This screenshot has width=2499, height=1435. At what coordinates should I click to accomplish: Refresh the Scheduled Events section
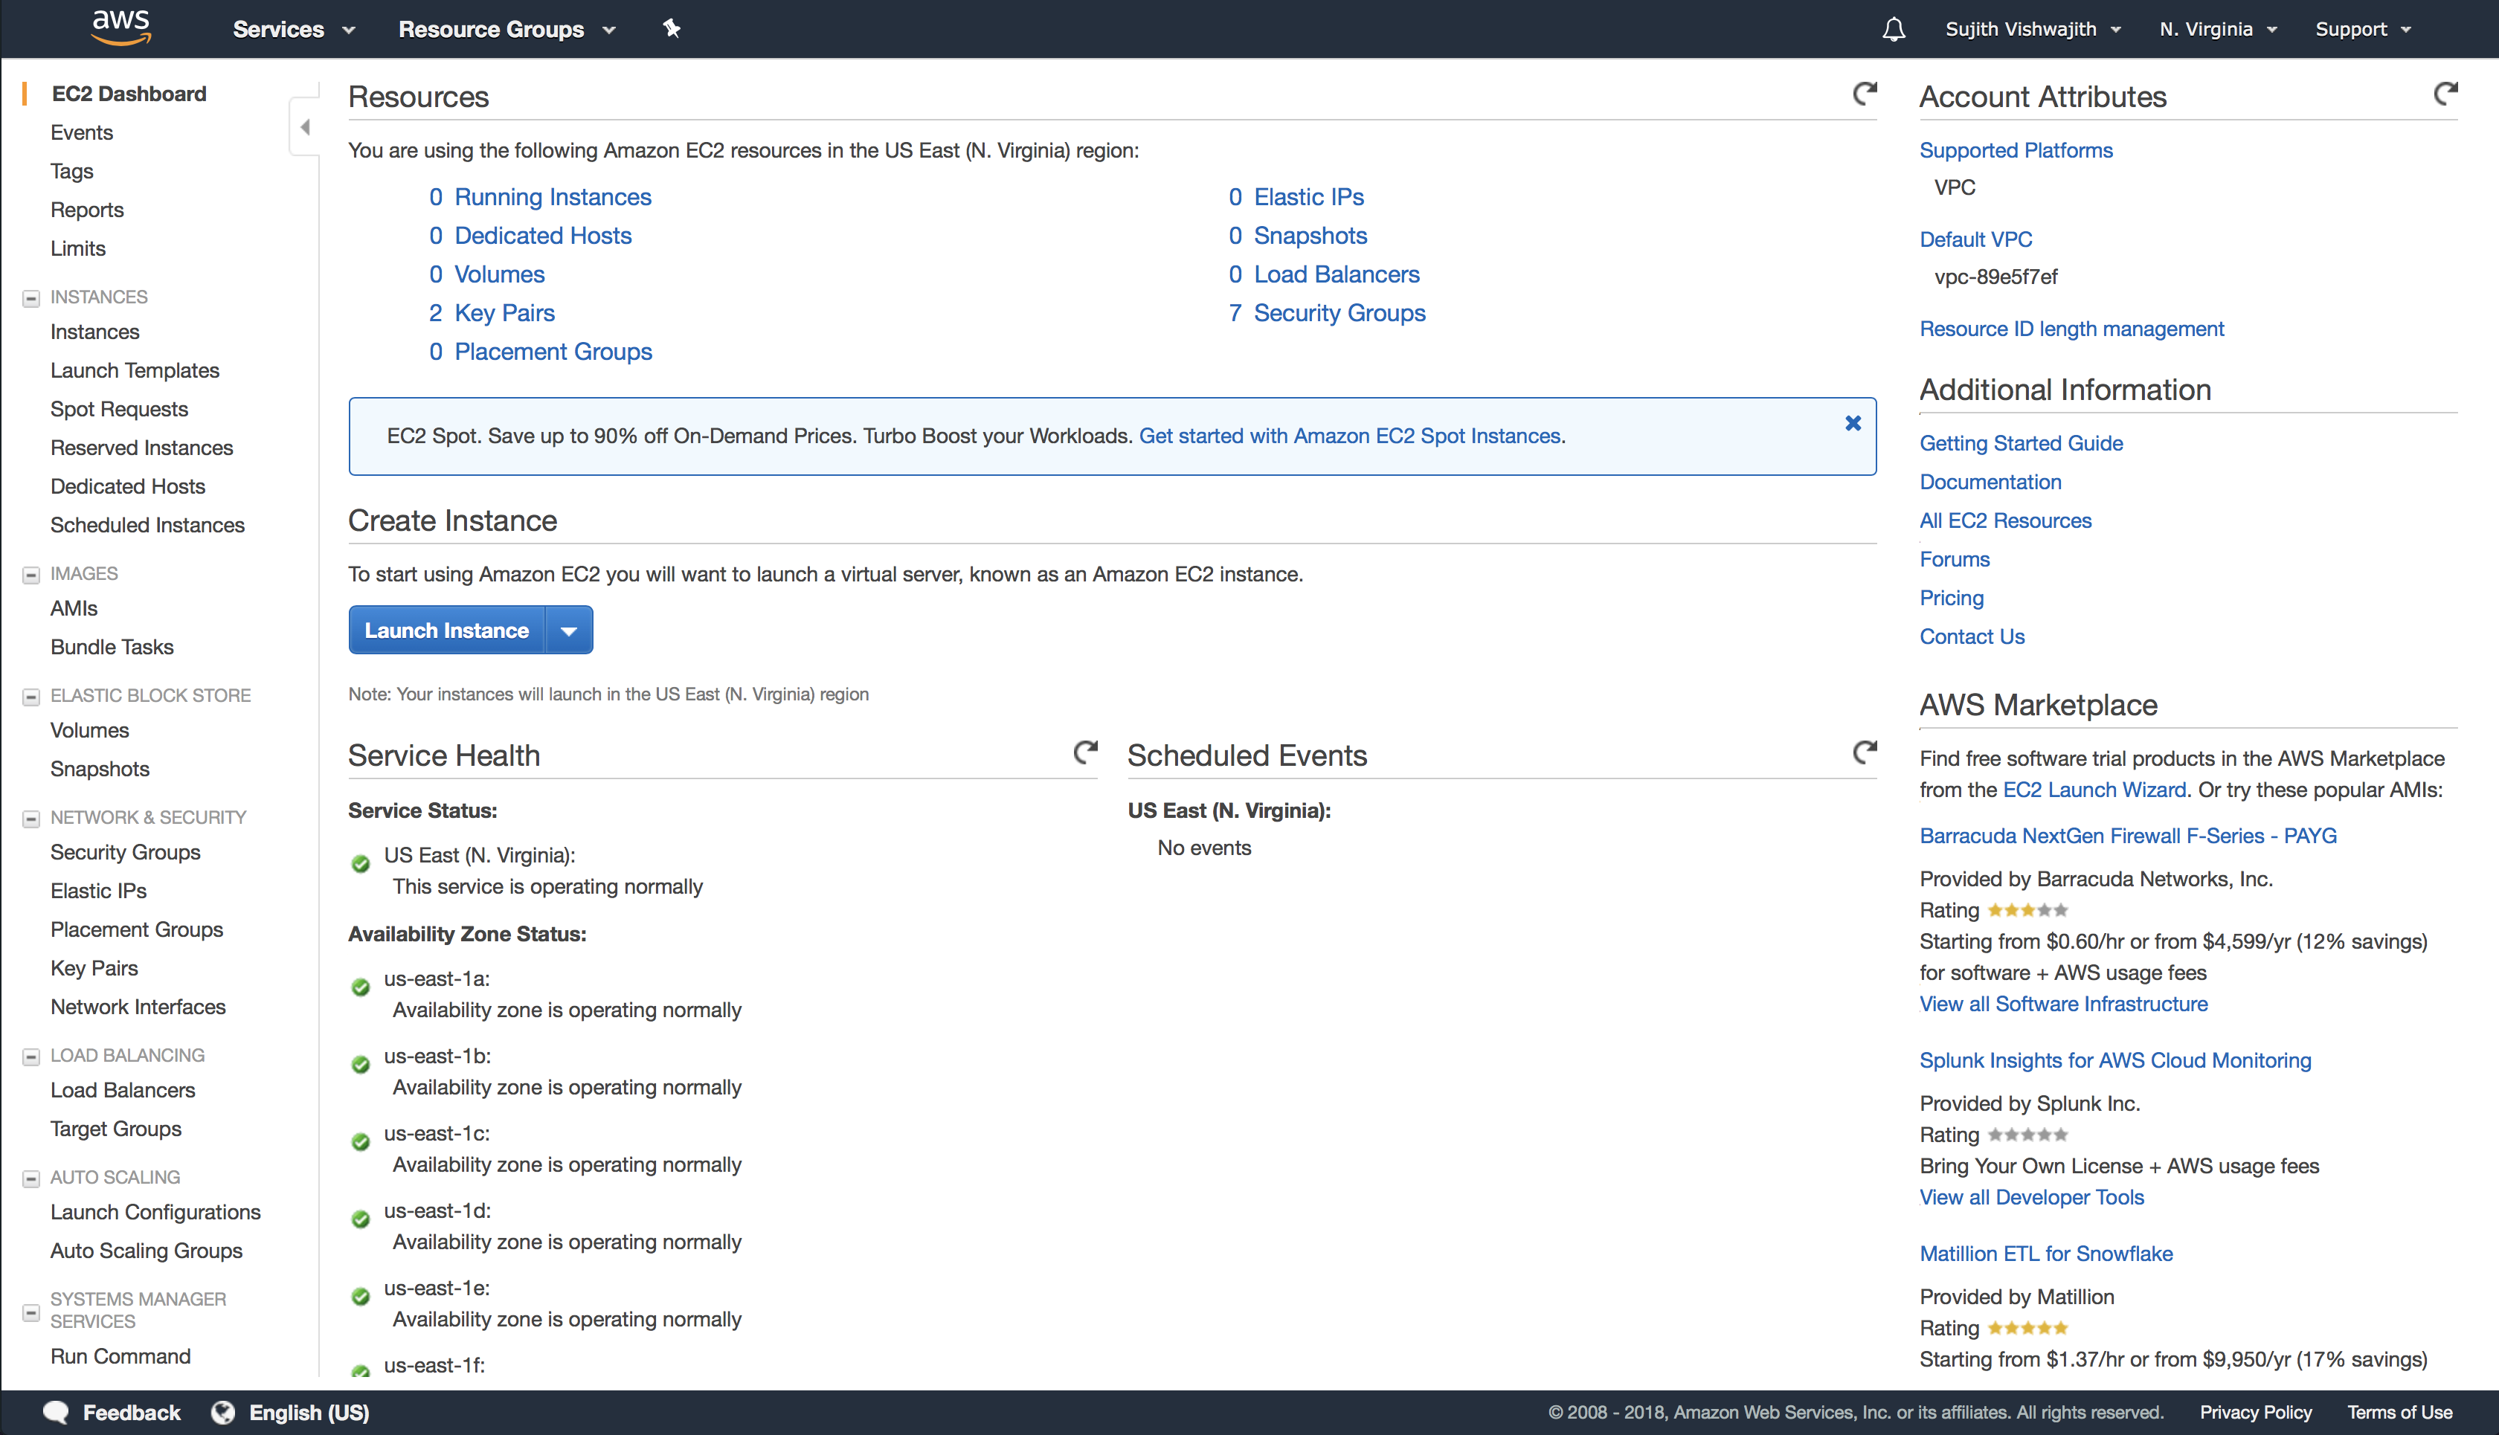(x=1864, y=753)
